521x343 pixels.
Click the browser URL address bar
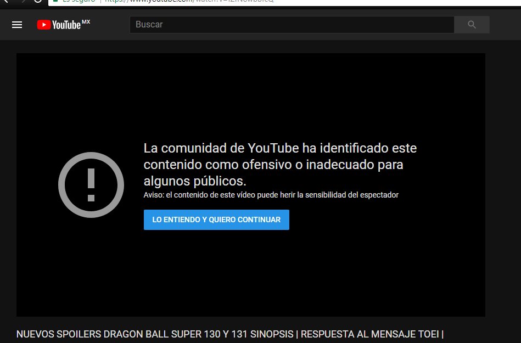(285, 2)
